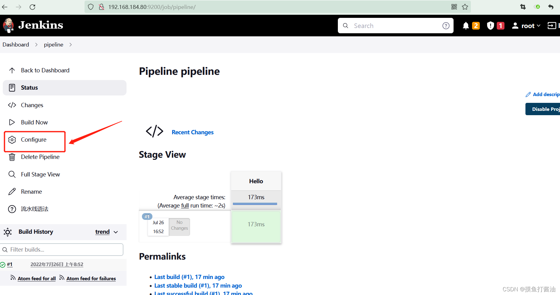Viewport: 560px width, 295px height.
Task: Open the security warnings shield icon
Action: pos(490,26)
